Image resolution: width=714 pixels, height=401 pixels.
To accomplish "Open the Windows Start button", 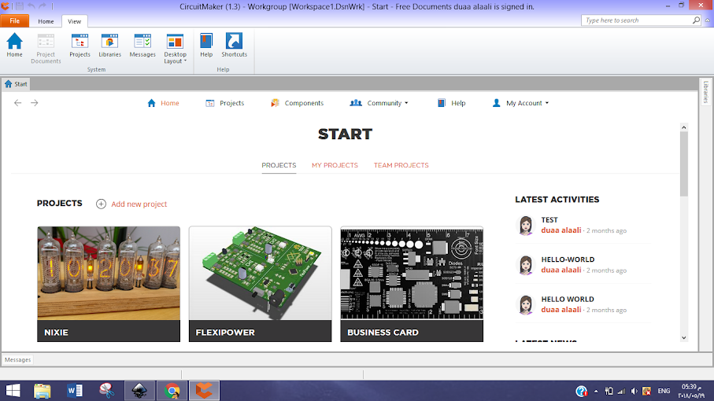I will pos(13,391).
